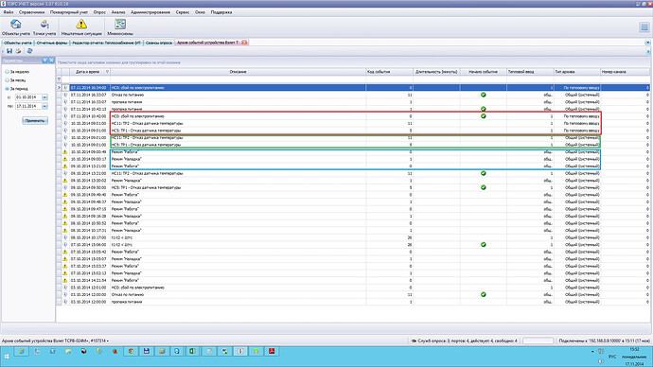Click green check in row 09.10.2014 13:21:00
Viewport: 653px width, 367px height.
[483, 173]
